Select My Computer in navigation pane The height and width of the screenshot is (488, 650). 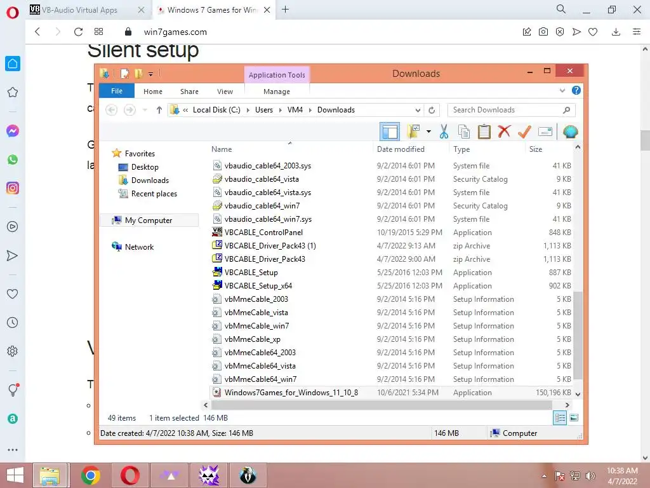pyautogui.click(x=149, y=220)
